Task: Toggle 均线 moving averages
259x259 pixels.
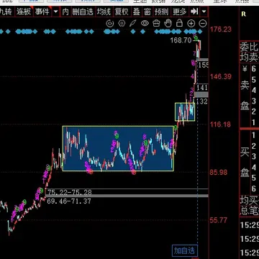Action: click(104, 12)
